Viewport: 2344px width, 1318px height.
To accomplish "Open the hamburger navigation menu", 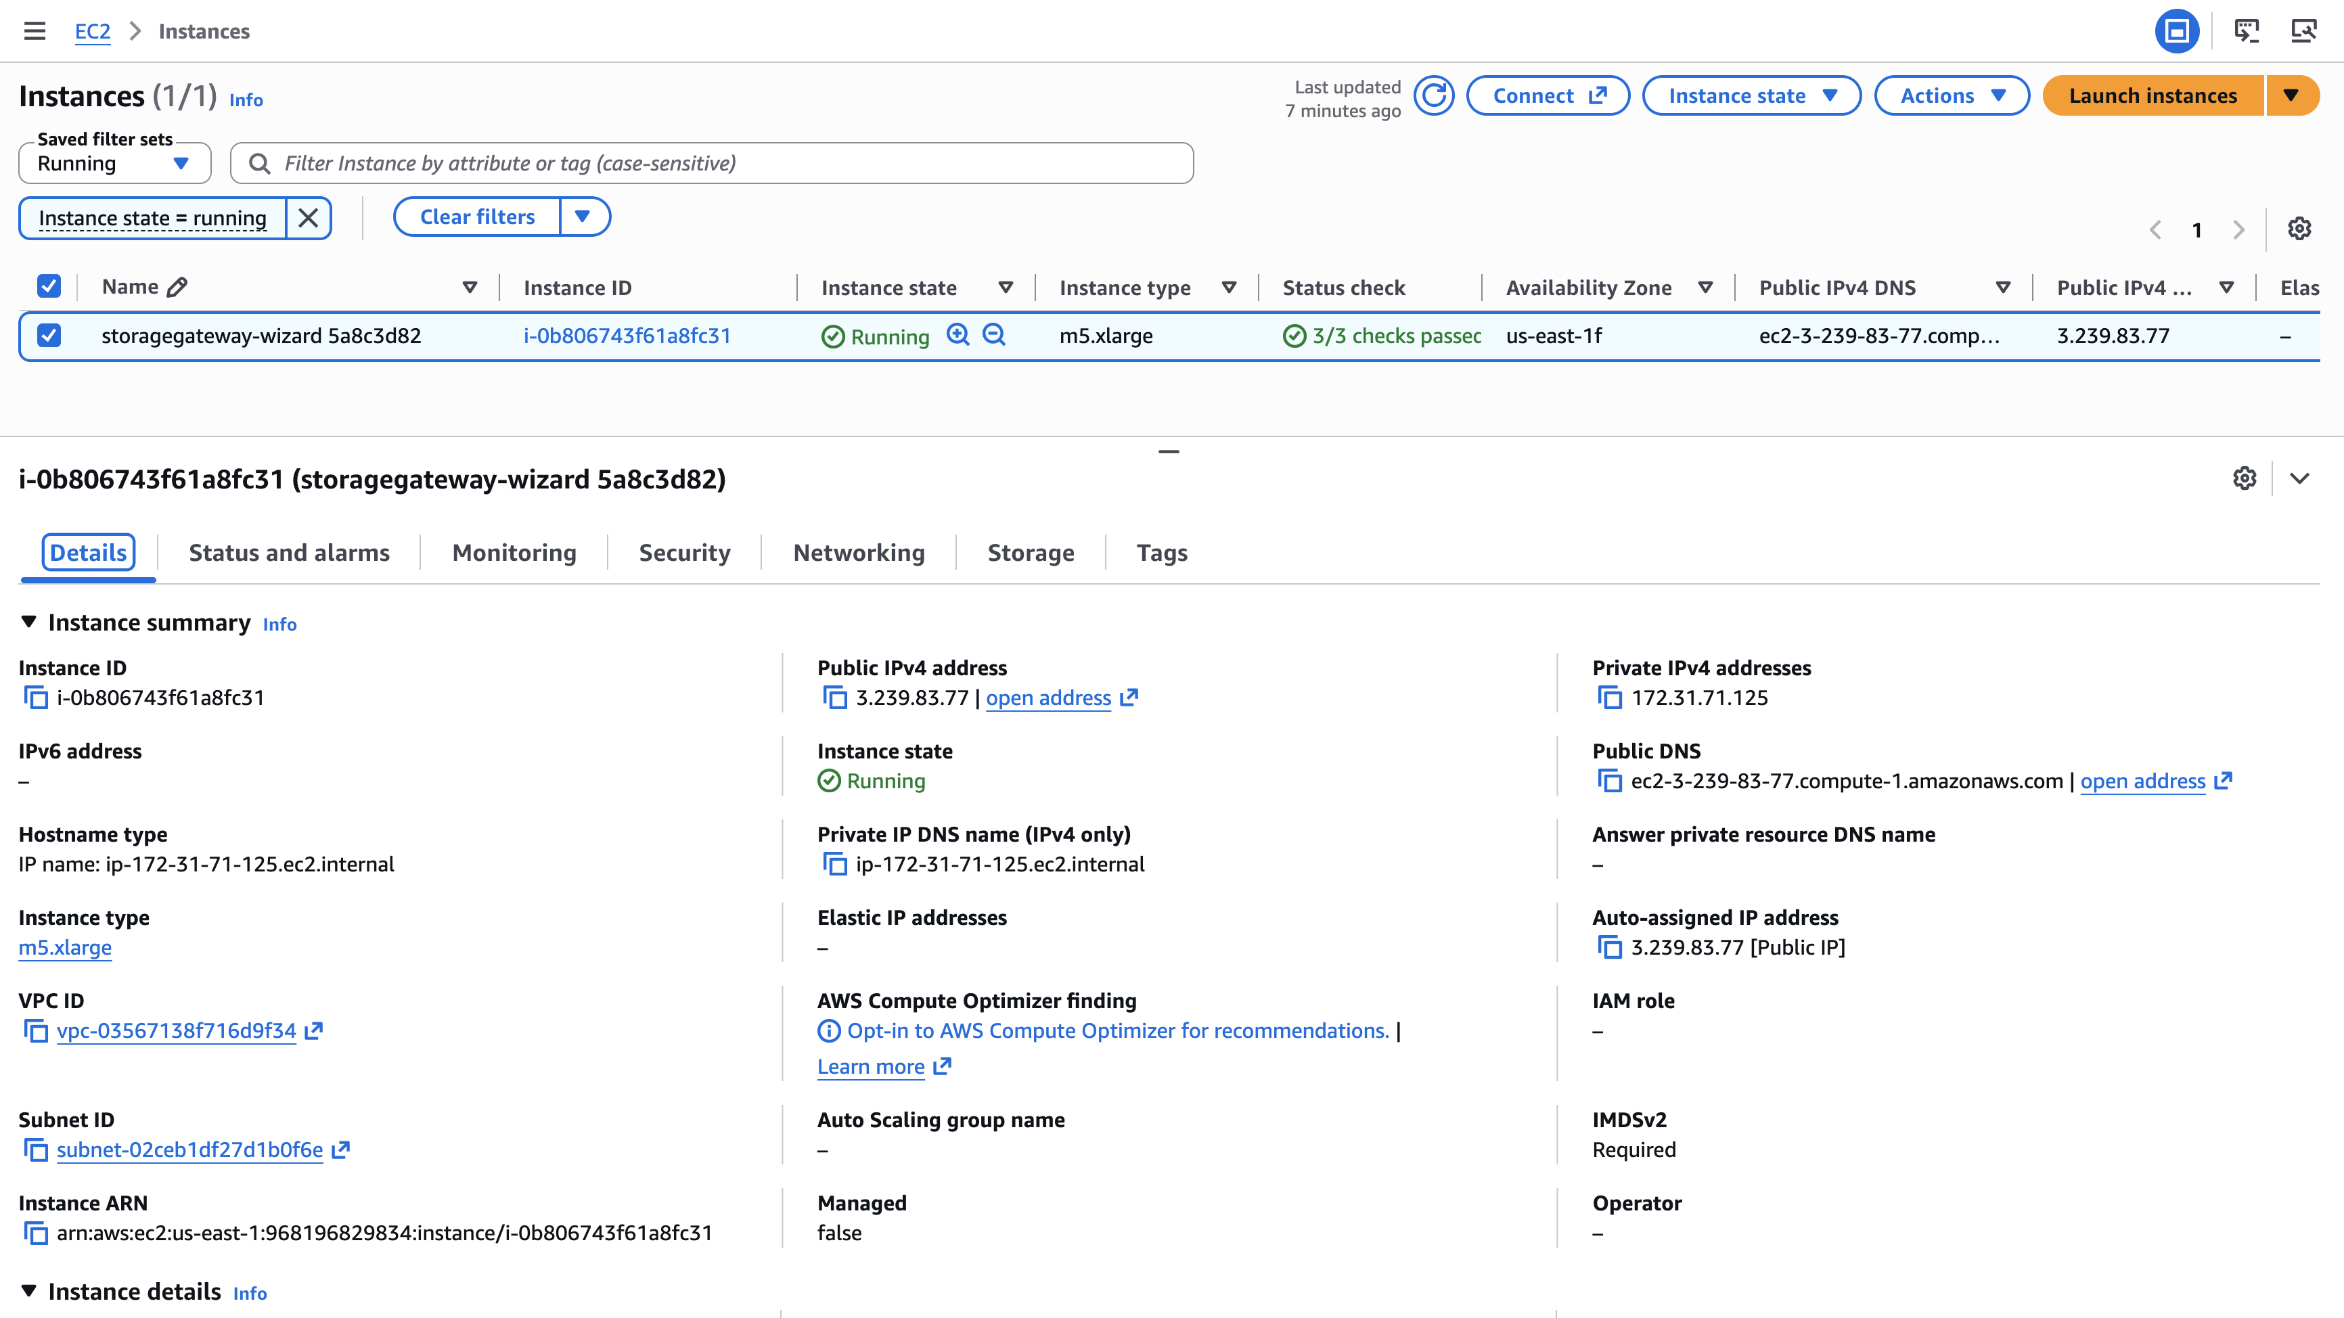I will (35, 31).
